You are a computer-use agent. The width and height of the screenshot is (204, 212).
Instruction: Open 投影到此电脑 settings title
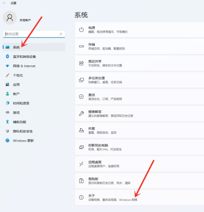click(98, 145)
